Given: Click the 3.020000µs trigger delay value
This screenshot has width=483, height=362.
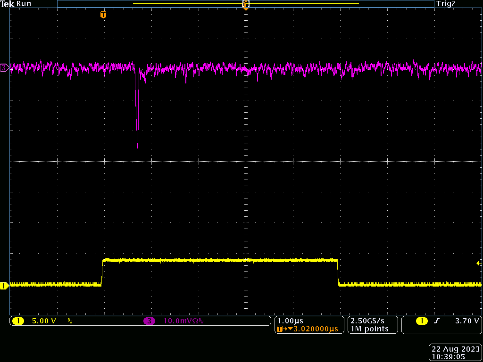Looking at the screenshot, I should (x=315, y=329).
